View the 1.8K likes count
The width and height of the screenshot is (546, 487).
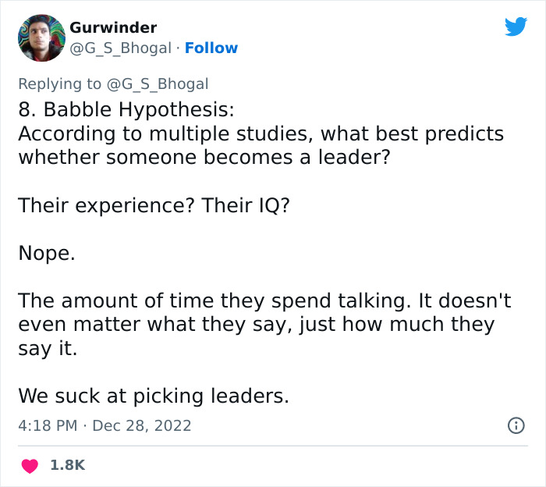[67, 465]
